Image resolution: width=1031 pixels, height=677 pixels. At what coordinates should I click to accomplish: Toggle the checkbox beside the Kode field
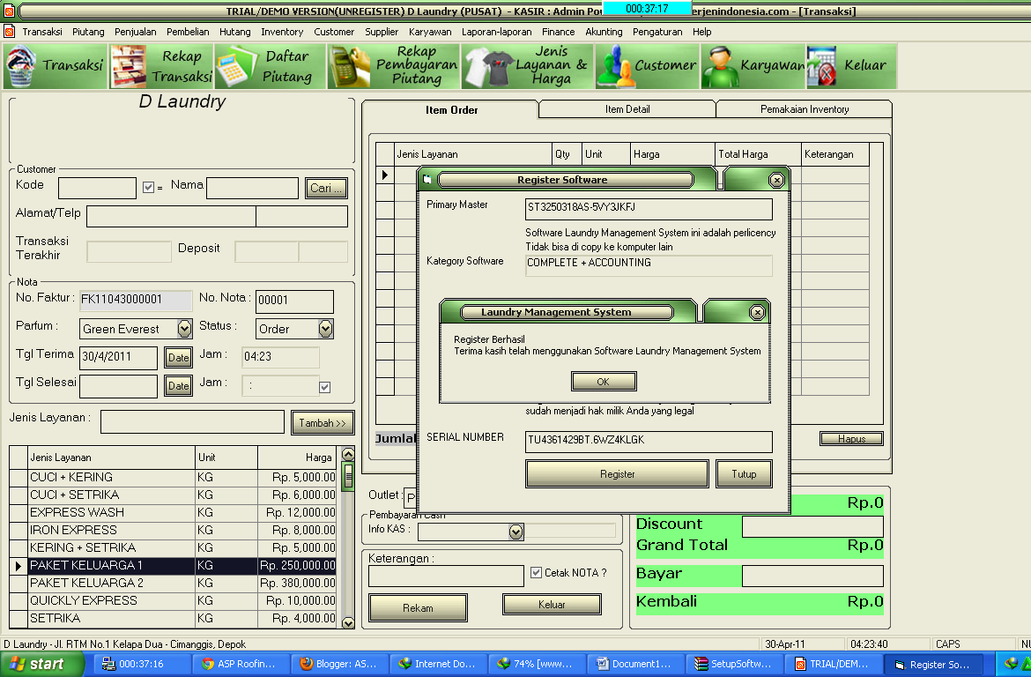pos(147,187)
